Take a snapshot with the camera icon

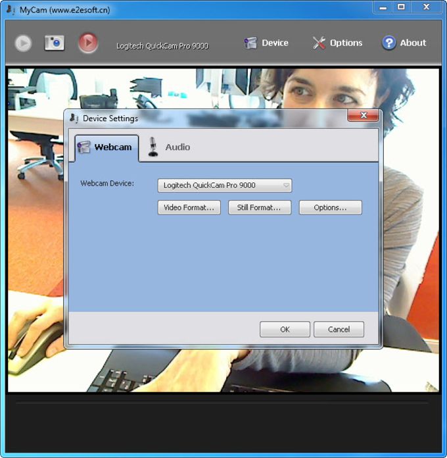click(55, 43)
